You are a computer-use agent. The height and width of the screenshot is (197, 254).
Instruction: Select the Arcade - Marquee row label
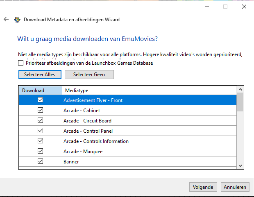pyautogui.click(x=83, y=152)
